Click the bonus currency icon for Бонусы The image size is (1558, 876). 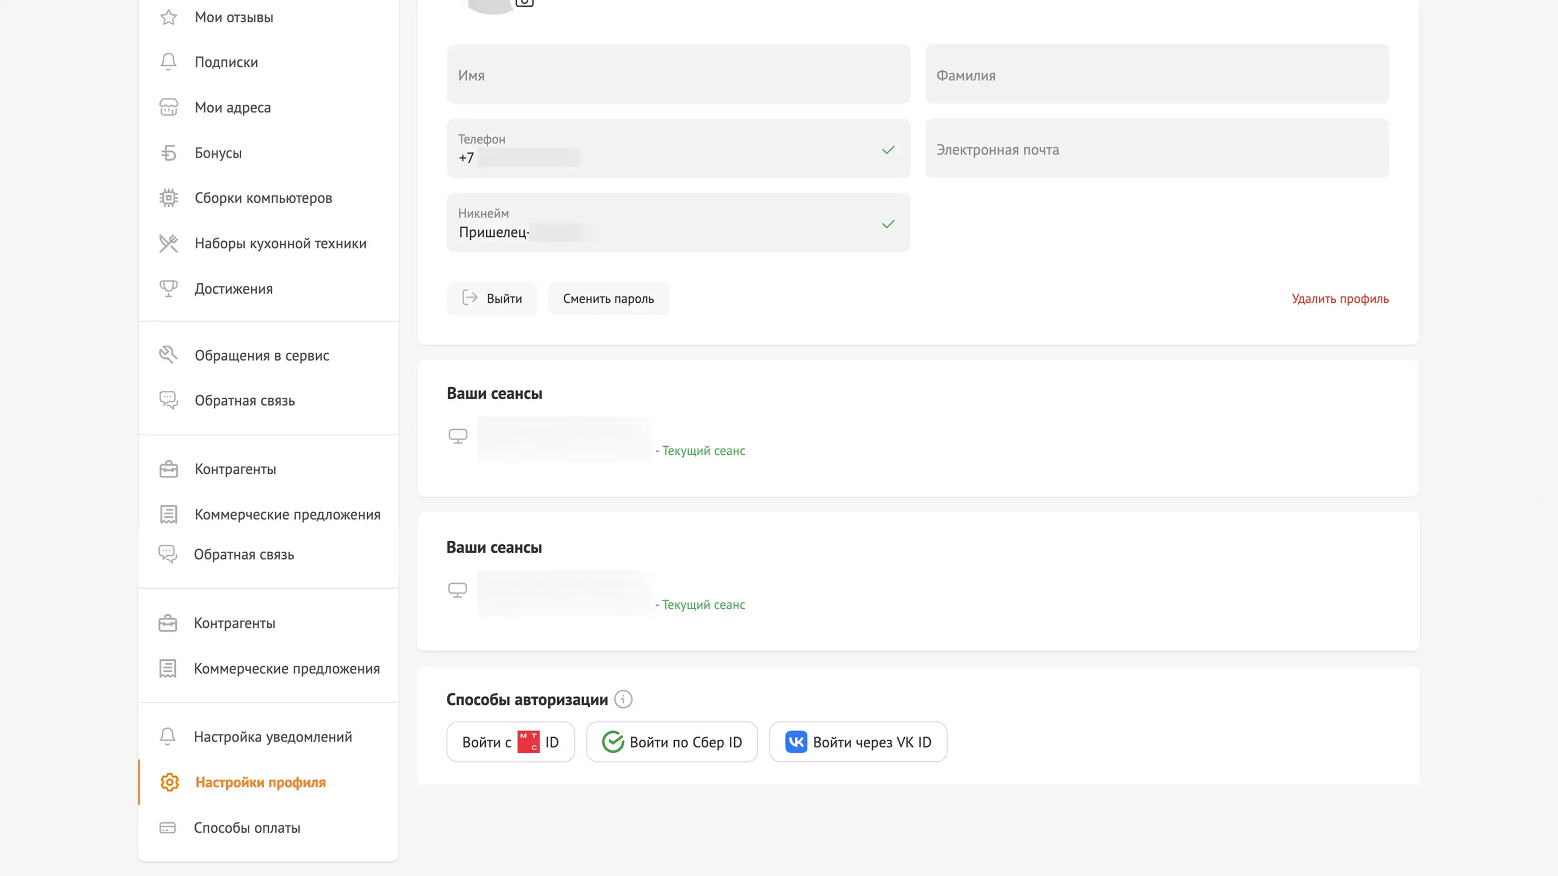click(168, 153)
